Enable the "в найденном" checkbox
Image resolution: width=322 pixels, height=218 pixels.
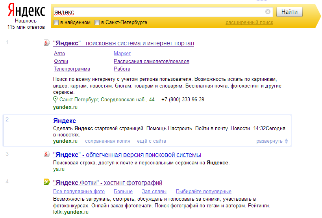tap(56, 22)
